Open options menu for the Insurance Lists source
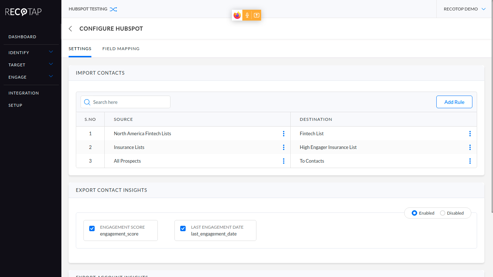Screen dimensions: 493x277 coord(284,147)
